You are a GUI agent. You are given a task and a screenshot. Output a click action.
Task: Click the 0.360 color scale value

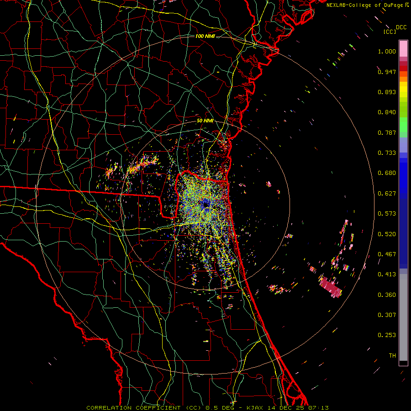[387, 295]
